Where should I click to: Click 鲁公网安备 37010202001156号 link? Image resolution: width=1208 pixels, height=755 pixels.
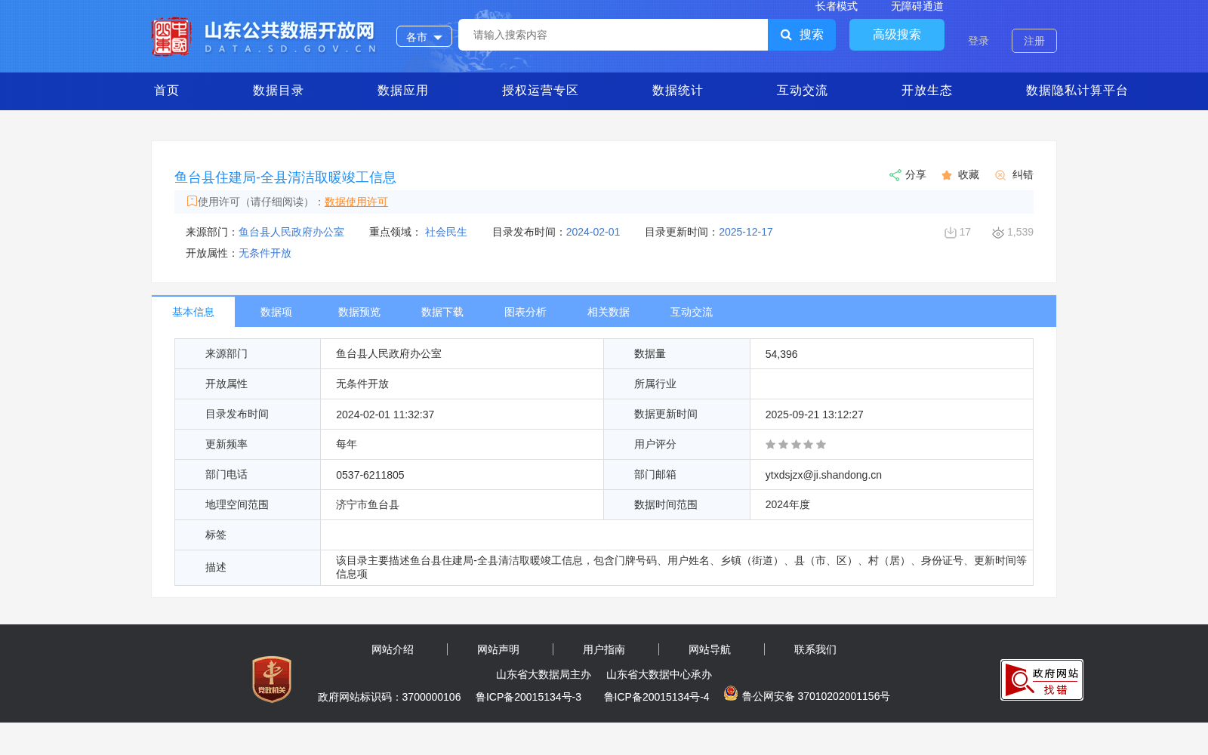816,696
